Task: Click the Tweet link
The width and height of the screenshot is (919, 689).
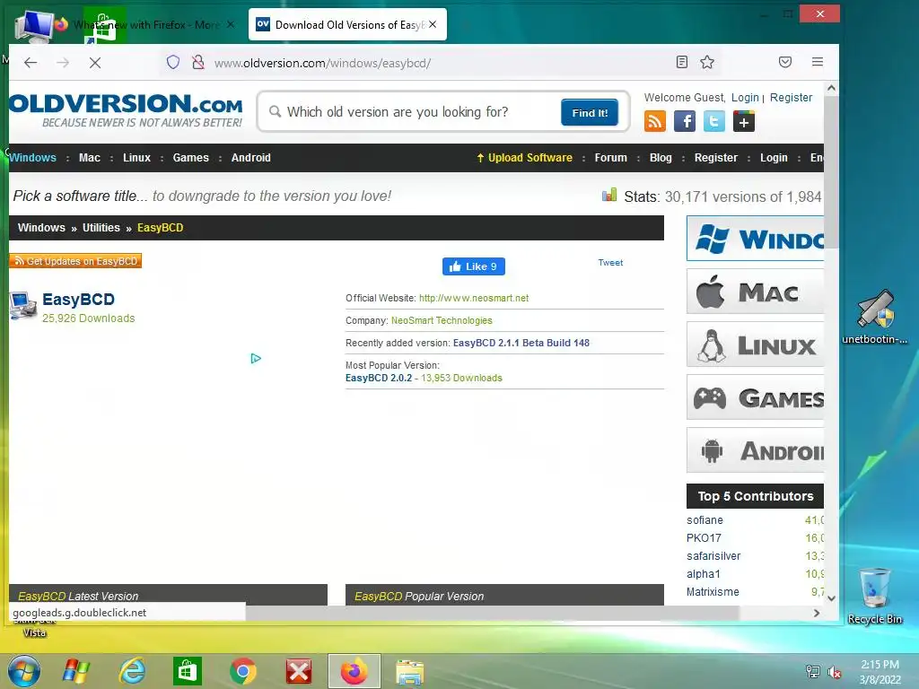Action: coord(610,263)
